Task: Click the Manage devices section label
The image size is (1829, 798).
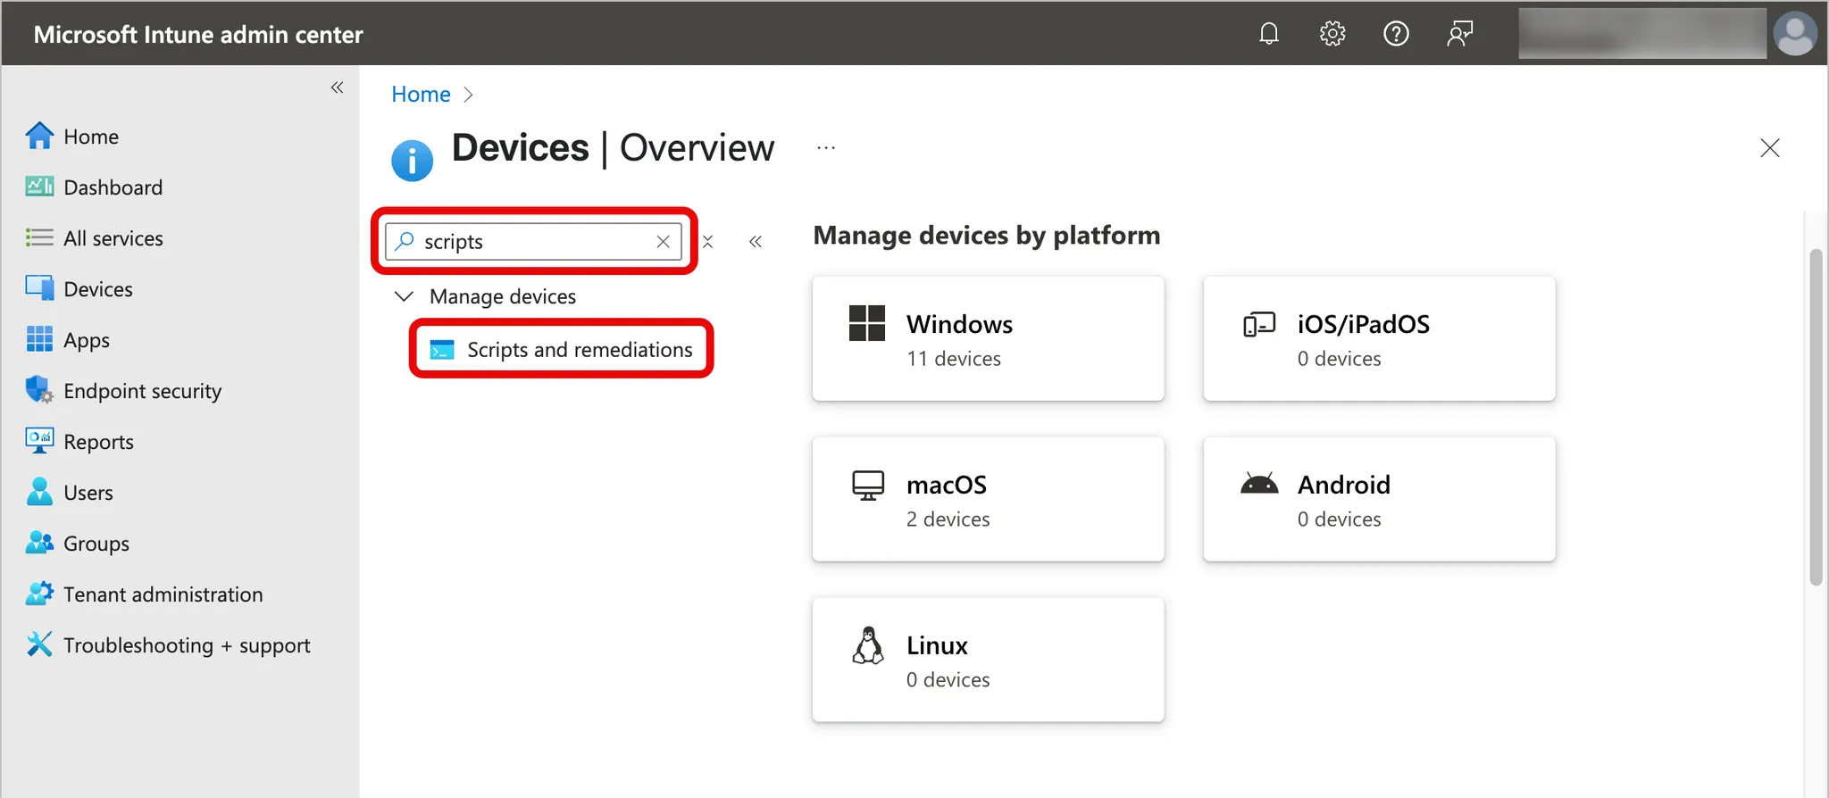Action: 503,296
